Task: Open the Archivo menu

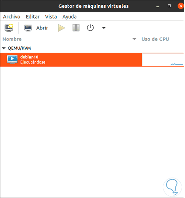Action: (x=11, y=17)
